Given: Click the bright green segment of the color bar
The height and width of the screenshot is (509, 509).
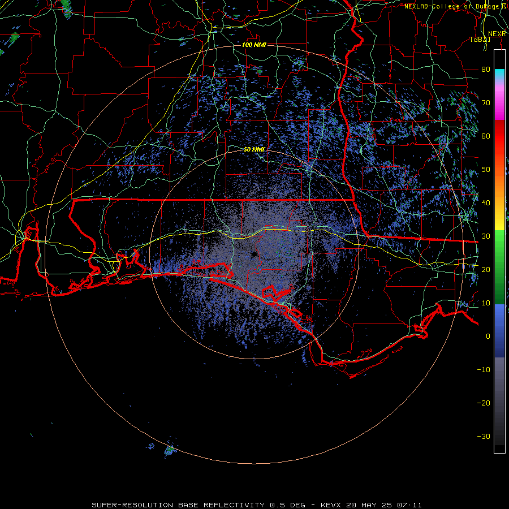Looking at the screenshot, I should [x=499, y=243].
